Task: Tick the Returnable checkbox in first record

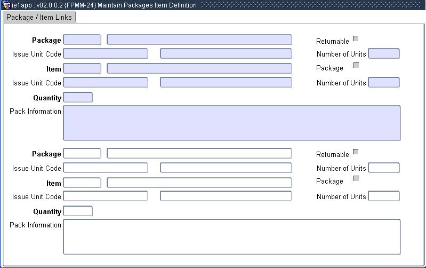Action: click(x=356, y=38)
